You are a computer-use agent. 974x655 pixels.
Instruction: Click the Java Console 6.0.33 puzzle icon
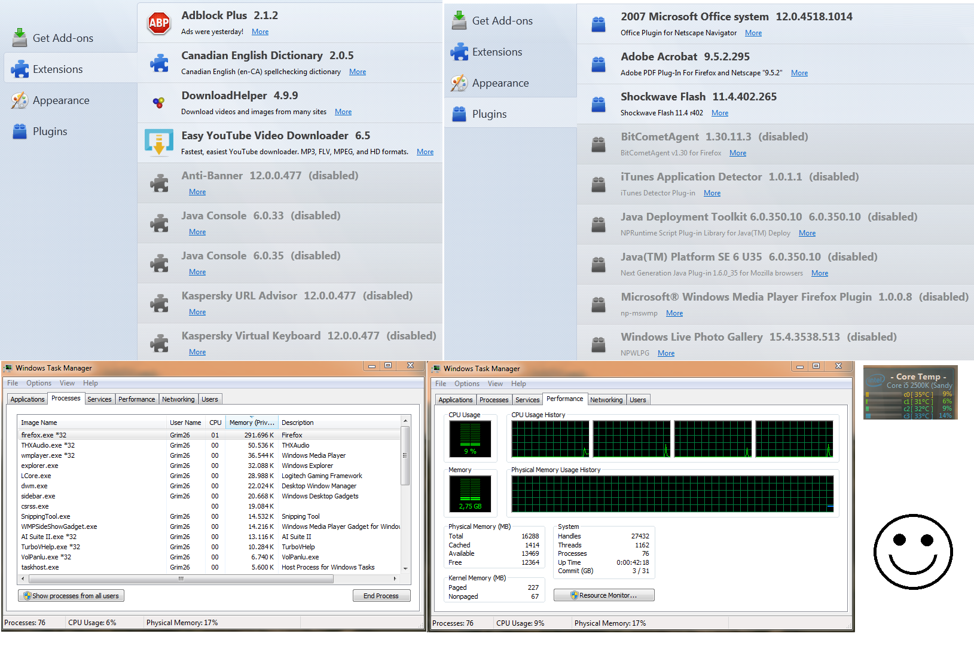pyautogui.click(x=159, y=223)
